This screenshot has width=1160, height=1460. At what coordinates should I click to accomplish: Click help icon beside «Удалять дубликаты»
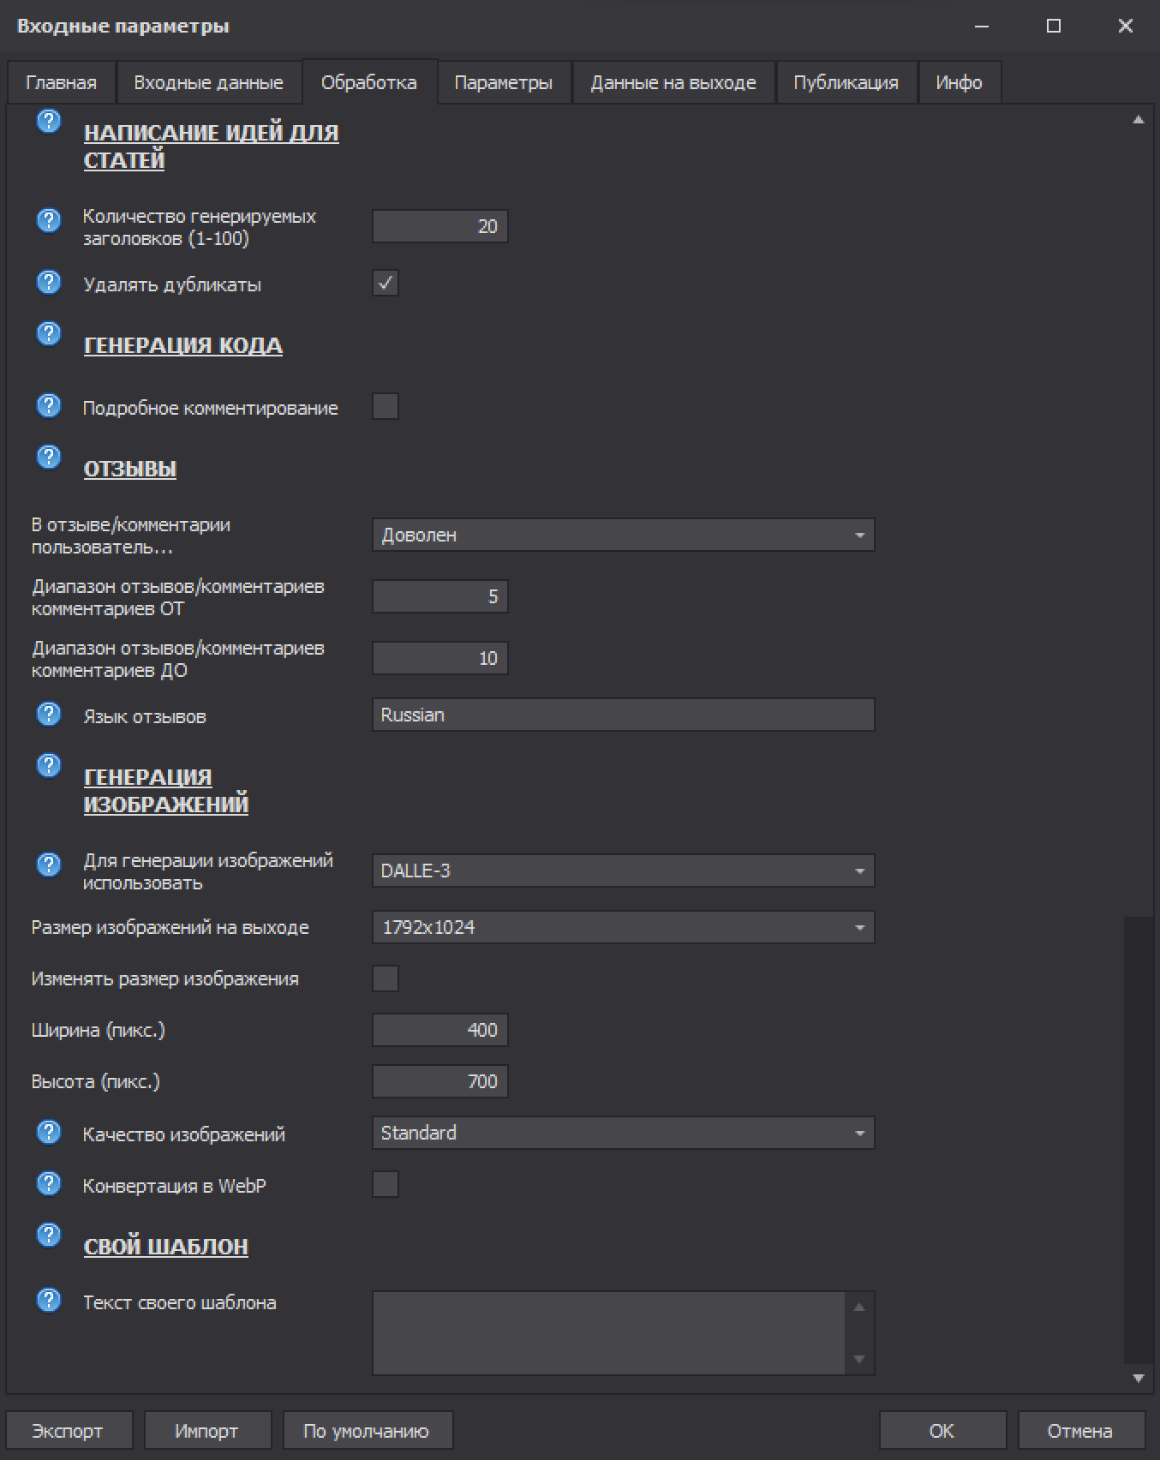pos(49,282)
